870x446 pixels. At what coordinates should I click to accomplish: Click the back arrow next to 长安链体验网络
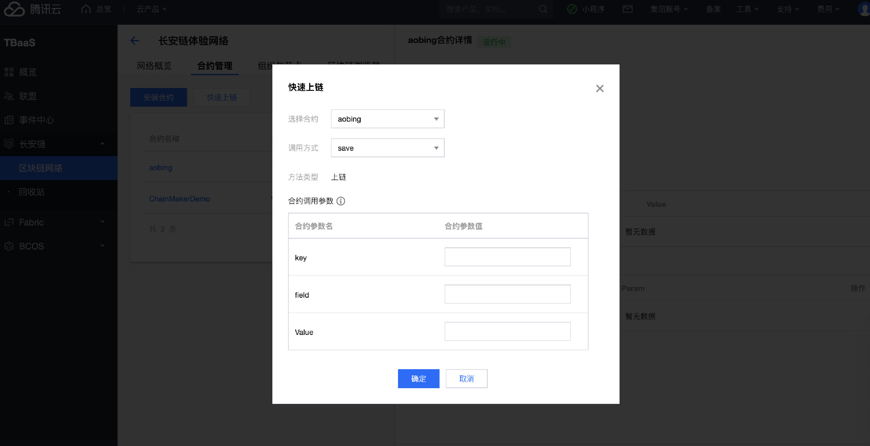point(135,40)
